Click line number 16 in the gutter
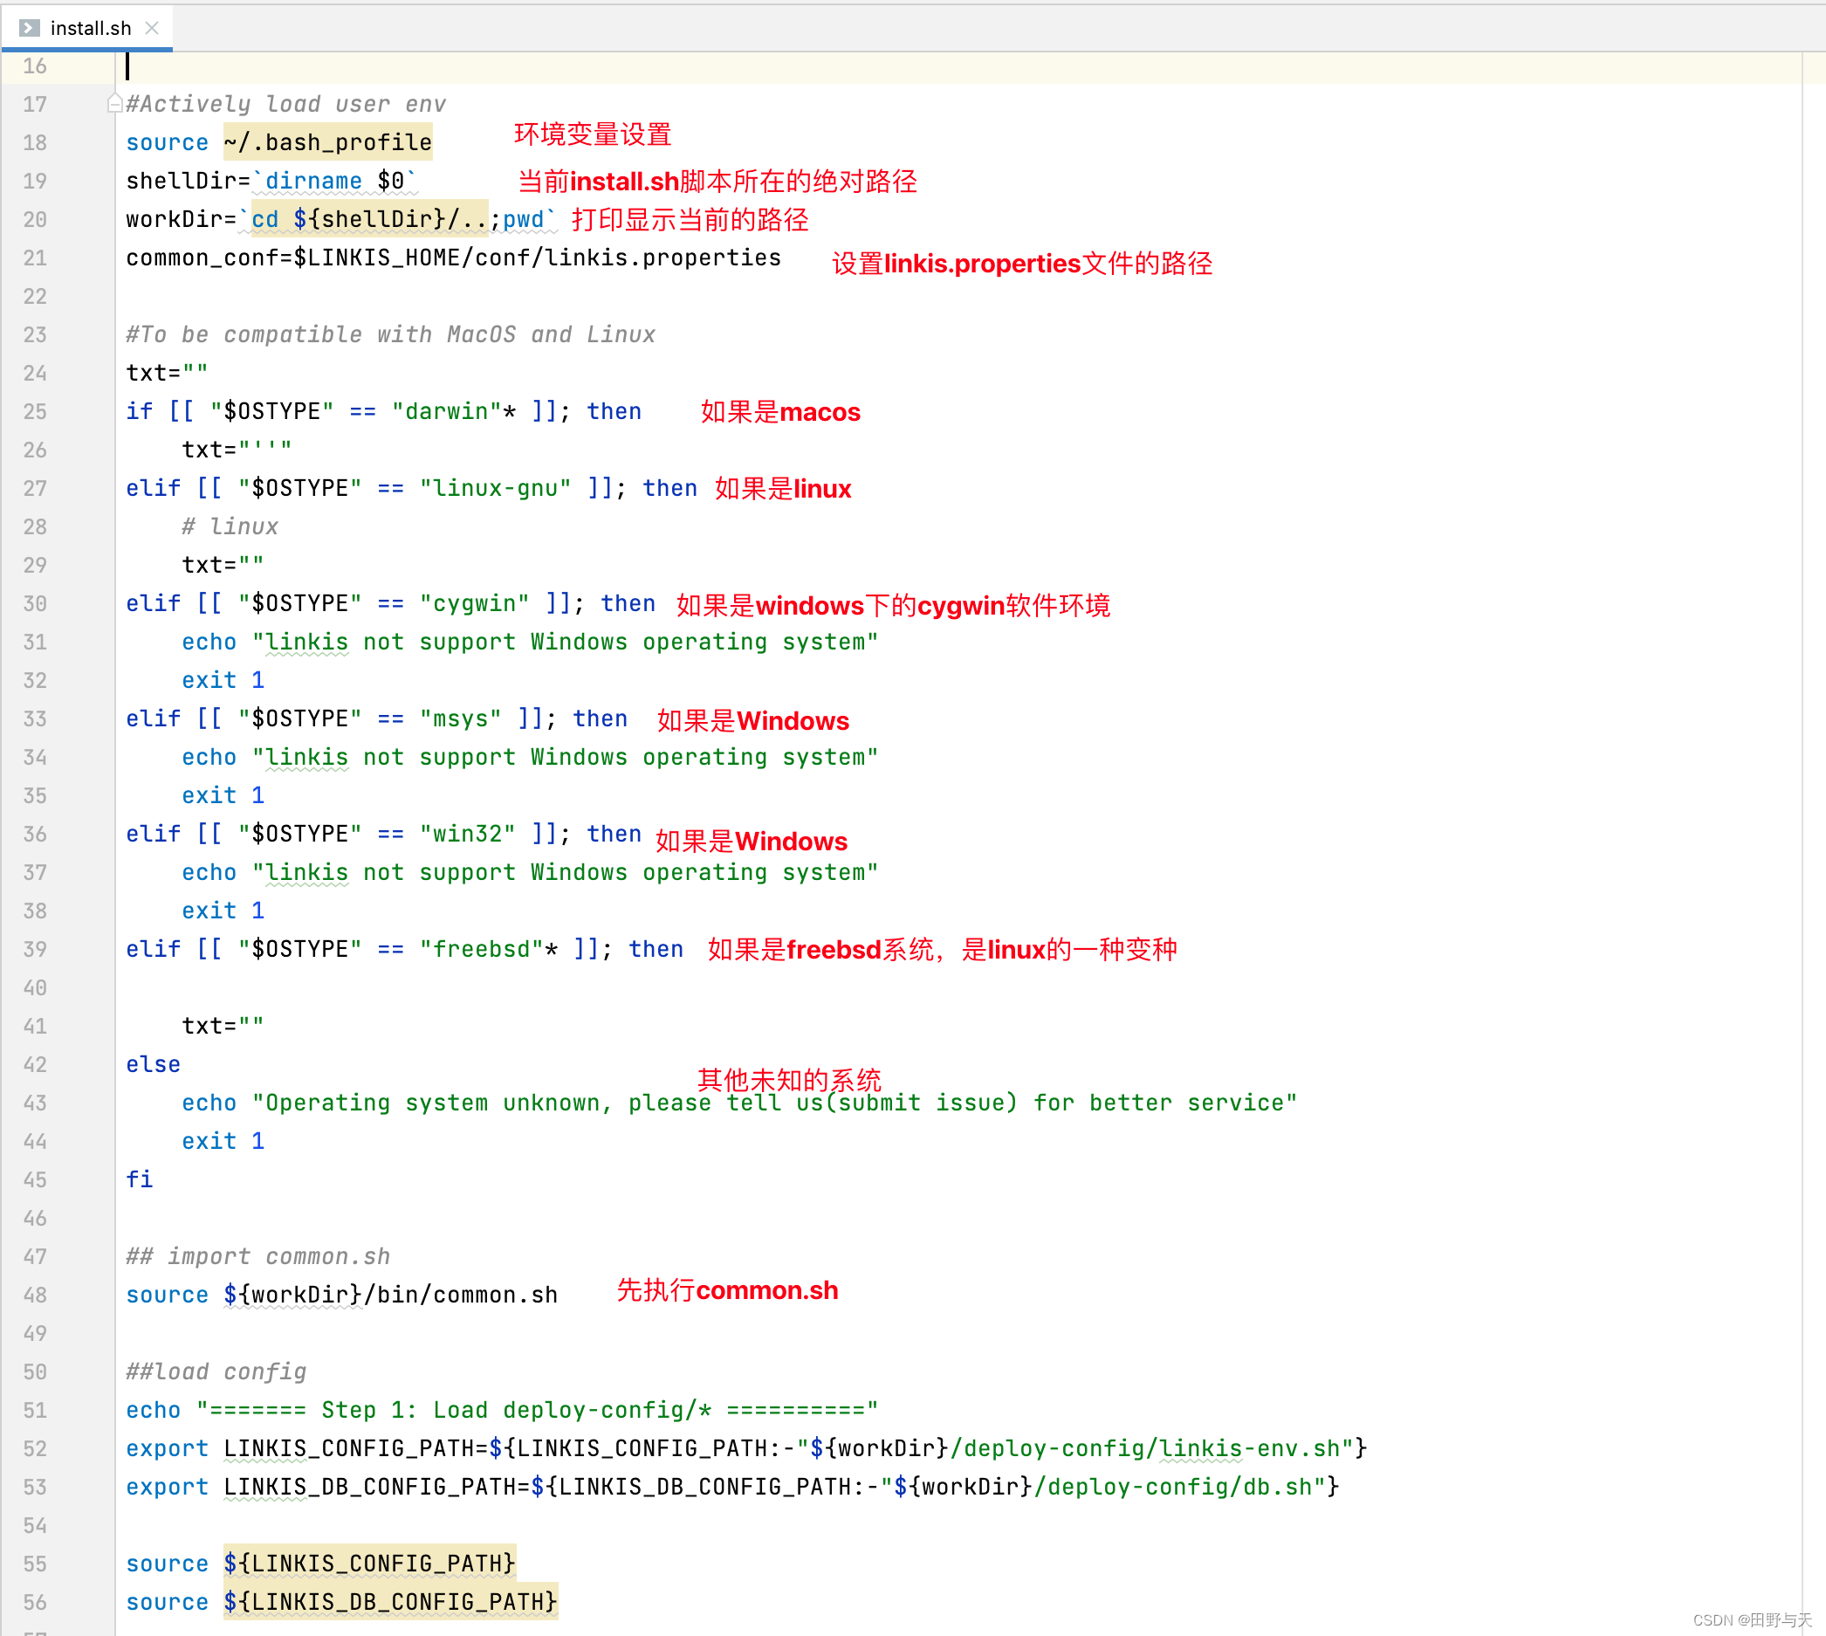This screenshot has width=1826, height=1636. click(35, 65)
